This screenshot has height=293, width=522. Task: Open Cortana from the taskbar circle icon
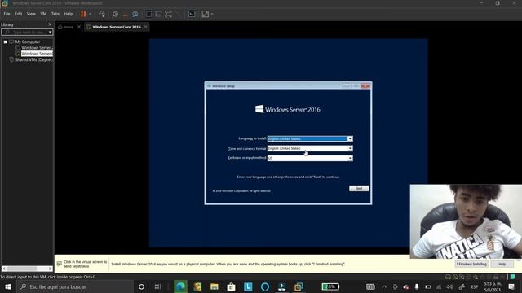141,286
